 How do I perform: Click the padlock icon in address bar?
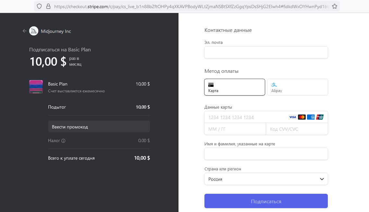(x=48, y=6)
